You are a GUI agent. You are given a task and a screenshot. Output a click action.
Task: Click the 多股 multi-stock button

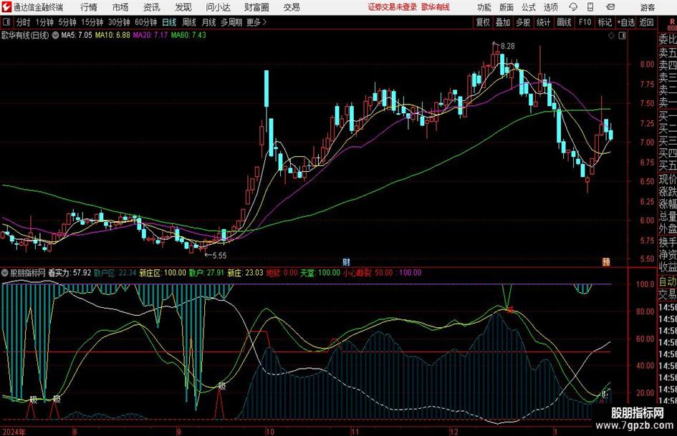click(523, 22)
